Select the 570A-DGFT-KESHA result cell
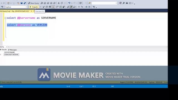 11,55
